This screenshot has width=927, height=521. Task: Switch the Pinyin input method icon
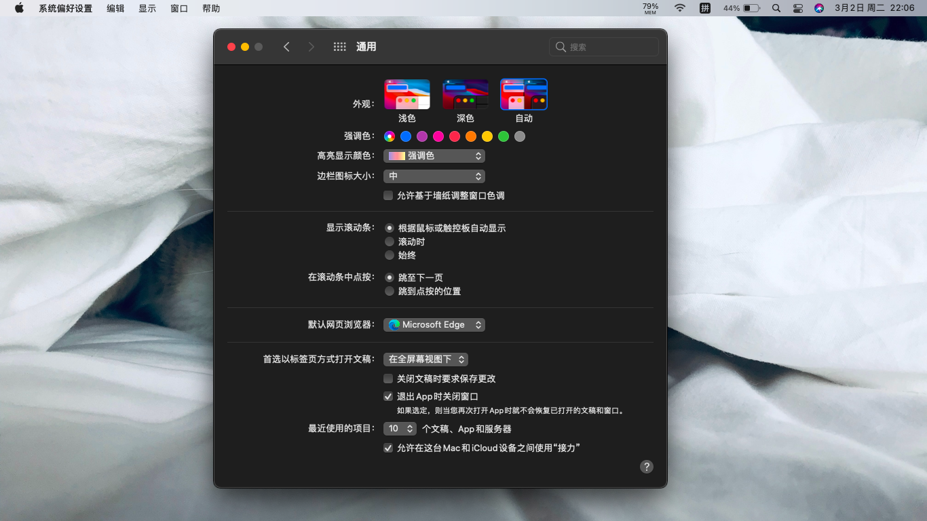(x=705, y=8)
